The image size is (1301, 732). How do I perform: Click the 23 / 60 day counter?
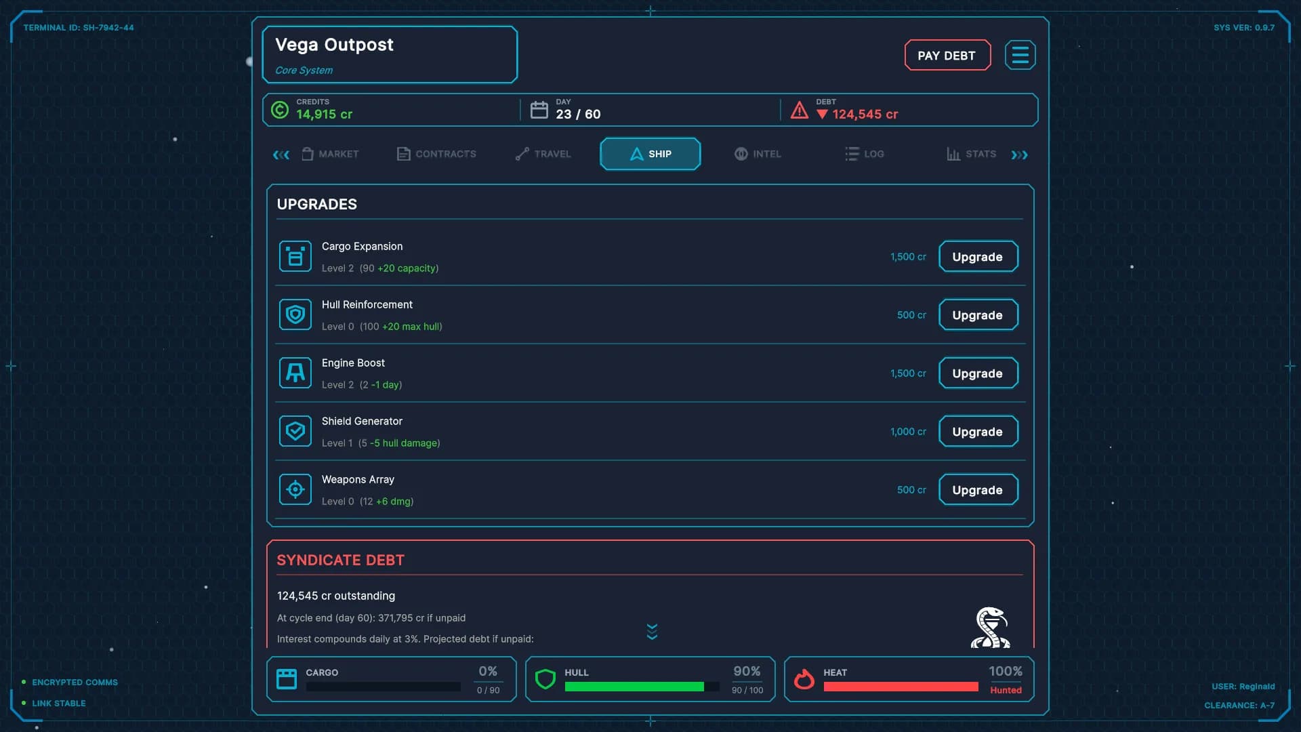point(578,115)
